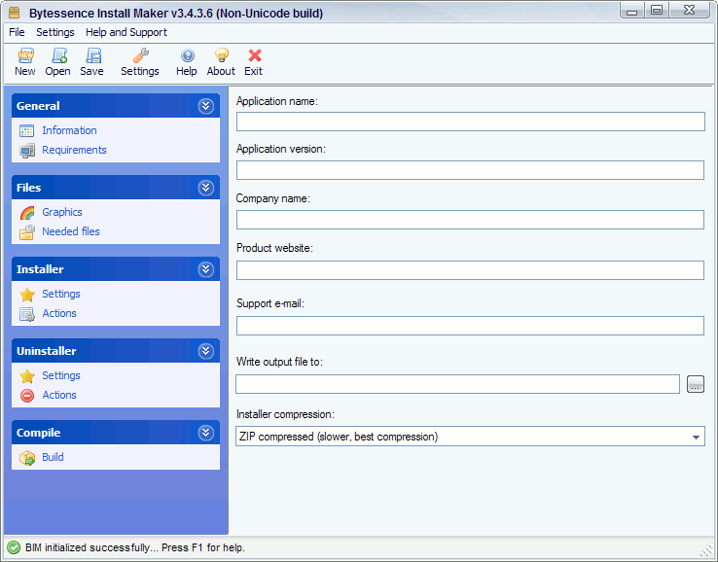Click the star icon under Uninstaller
Viewport: 718px width, 562px height.
(x=27, y=376)
